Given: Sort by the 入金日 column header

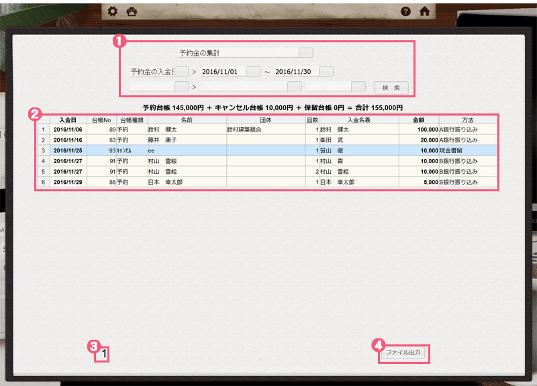Looking at the screenshot, I should click(68, 120).
